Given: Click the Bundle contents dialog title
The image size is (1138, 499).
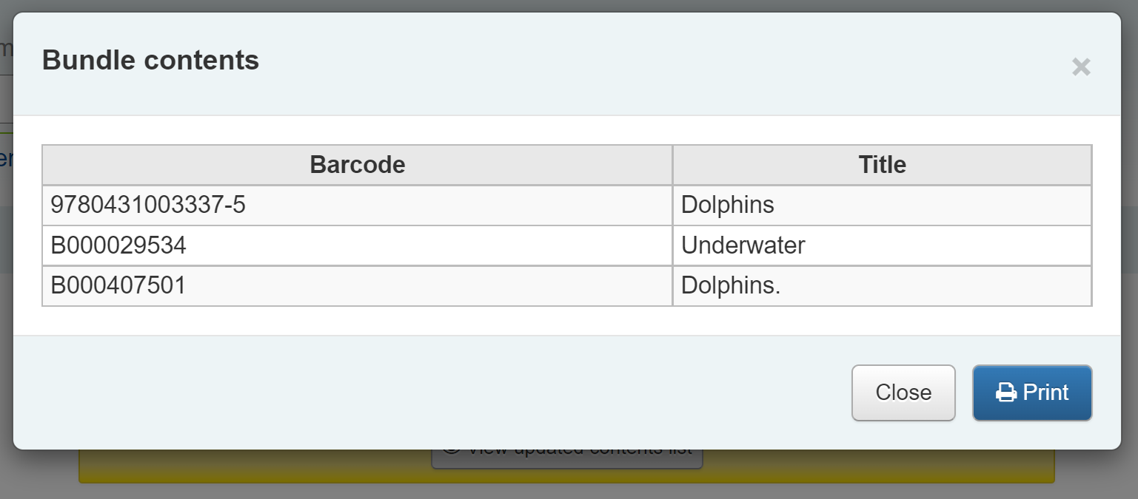Looking at the screenshot, I should pos(152,60).
